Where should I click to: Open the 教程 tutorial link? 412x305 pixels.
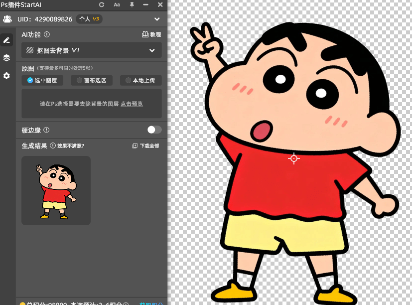pyautogui.click(x=151, y=34)
